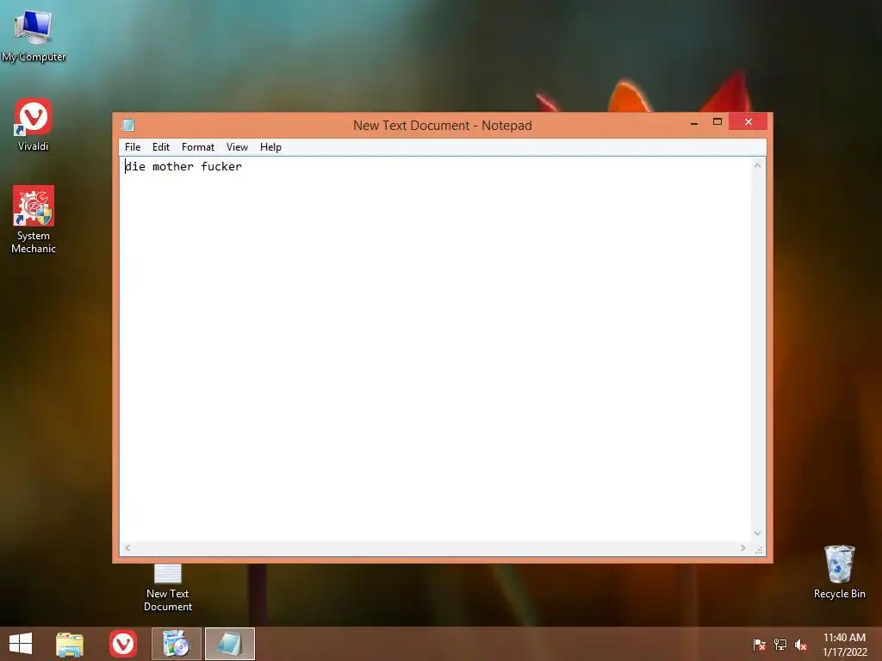Click the Notepad icon in the title bar
The image size is (882, 661).
click(x=128, y=125)
